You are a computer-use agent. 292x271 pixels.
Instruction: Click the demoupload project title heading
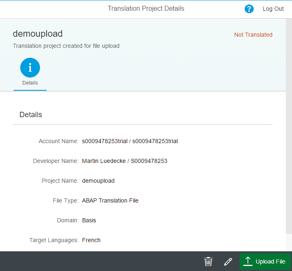pos(38,34)
